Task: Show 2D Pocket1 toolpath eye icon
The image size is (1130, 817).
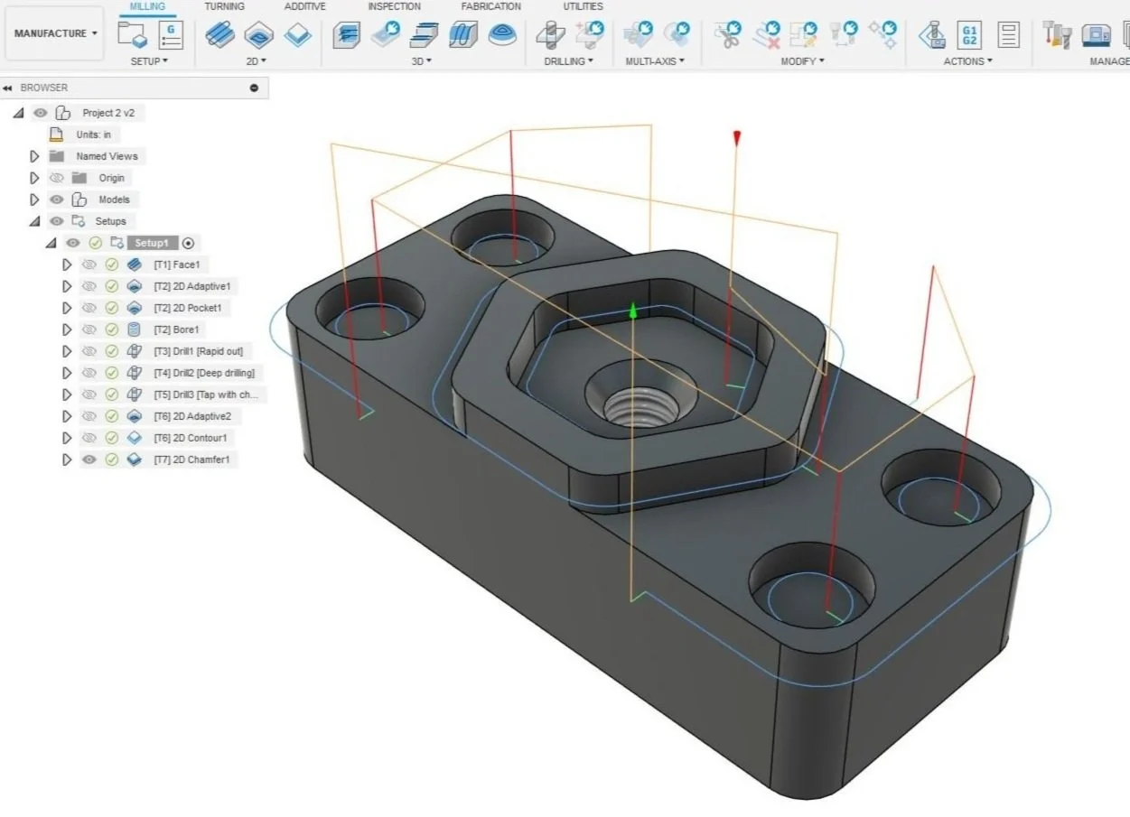Action: (89, 308)
